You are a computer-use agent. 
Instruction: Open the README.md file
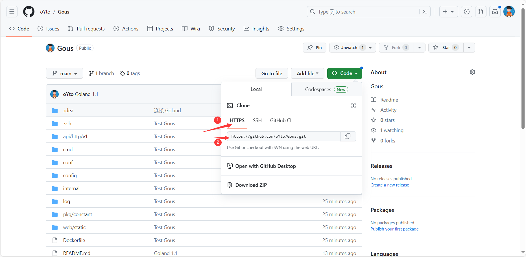(x=77, y=253)
